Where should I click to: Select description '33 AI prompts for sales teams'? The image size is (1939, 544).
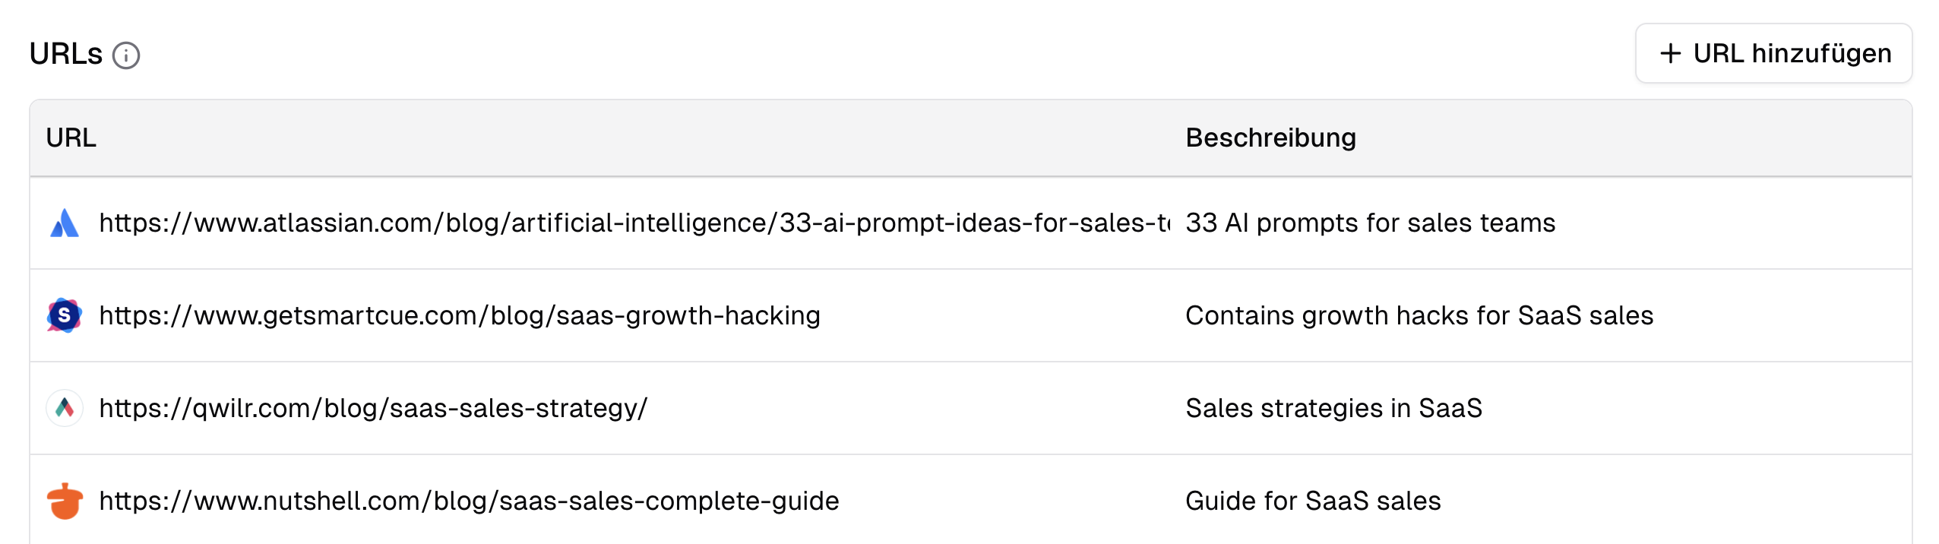pos(1370,223)
